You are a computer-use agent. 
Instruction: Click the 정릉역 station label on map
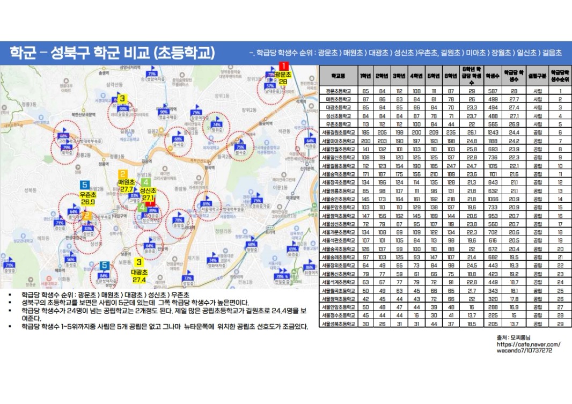pyautogui.click(x=104, y=165)
